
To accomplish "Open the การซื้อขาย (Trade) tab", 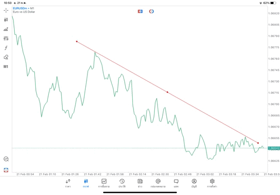I will click(104, 183).
